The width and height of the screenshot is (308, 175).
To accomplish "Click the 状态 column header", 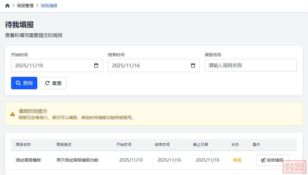I will click(235, 145).
